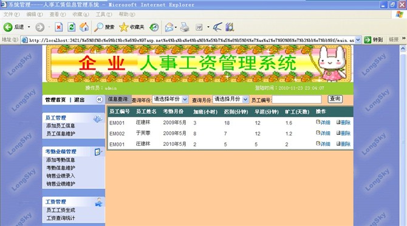The width and height of the screenshot is (407, 226).
Task: Open 销售业绩录入 sidebar link
Action: [x=61, y=176]
